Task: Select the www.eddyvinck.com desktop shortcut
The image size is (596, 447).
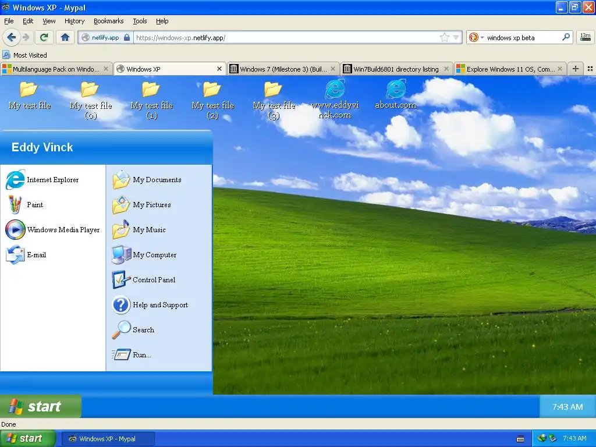Action: click(x=335, y=100)
